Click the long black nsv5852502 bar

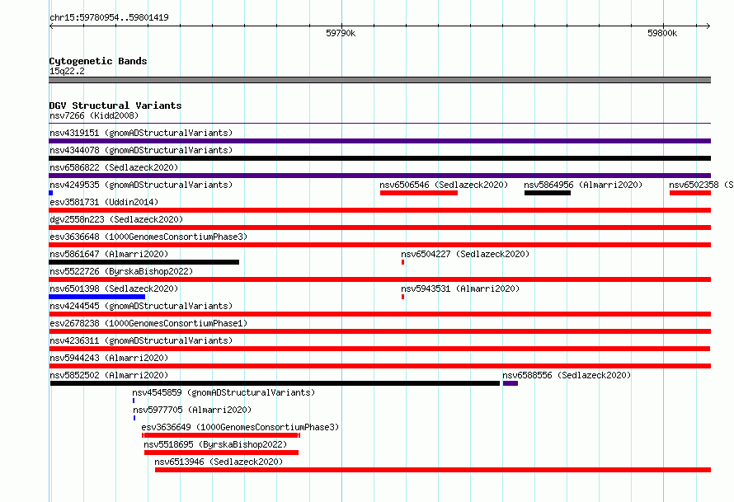(275, 383)
